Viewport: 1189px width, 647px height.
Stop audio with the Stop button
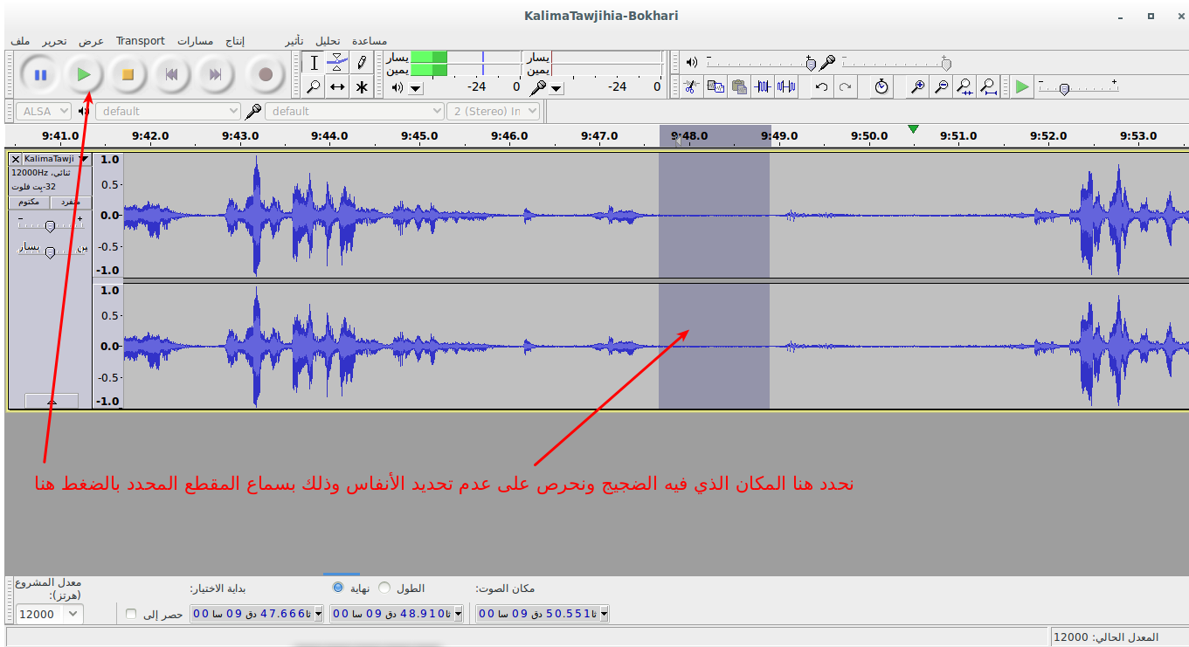(128, 74)
